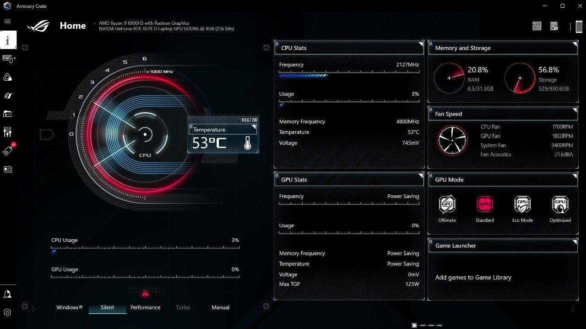Screen dimensions: 586x329
Task: Click the GPU Stats panel header
Action: coord(349,180)
